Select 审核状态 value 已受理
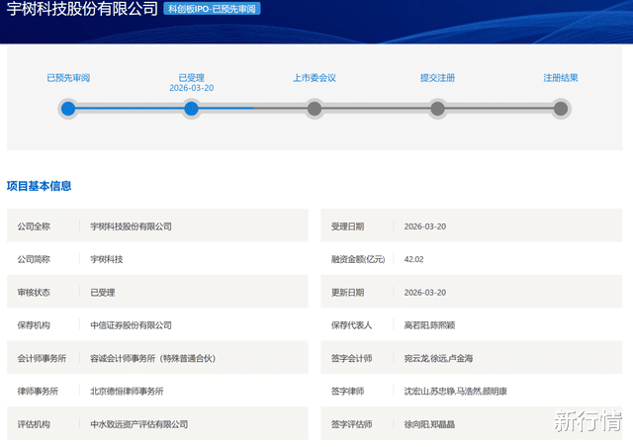 pos(103,293)
